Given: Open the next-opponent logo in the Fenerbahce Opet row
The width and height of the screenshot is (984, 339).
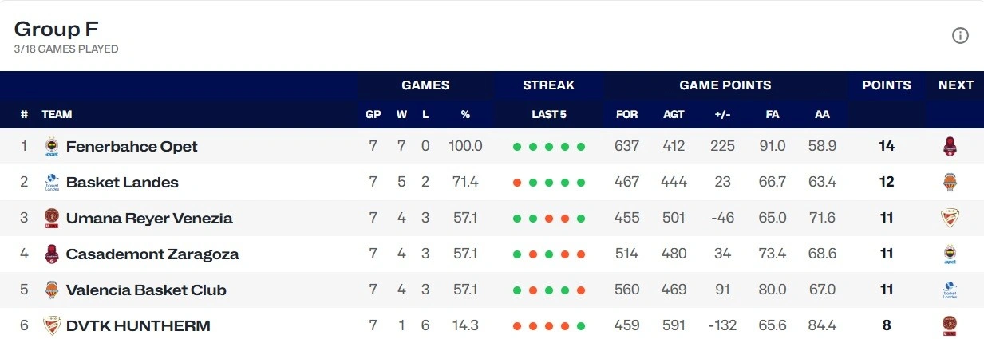Looking at the screenshot, I should click(950, 147).
